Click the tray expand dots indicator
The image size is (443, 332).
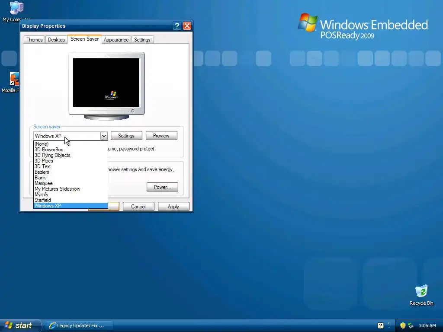[x=389, y=325]
